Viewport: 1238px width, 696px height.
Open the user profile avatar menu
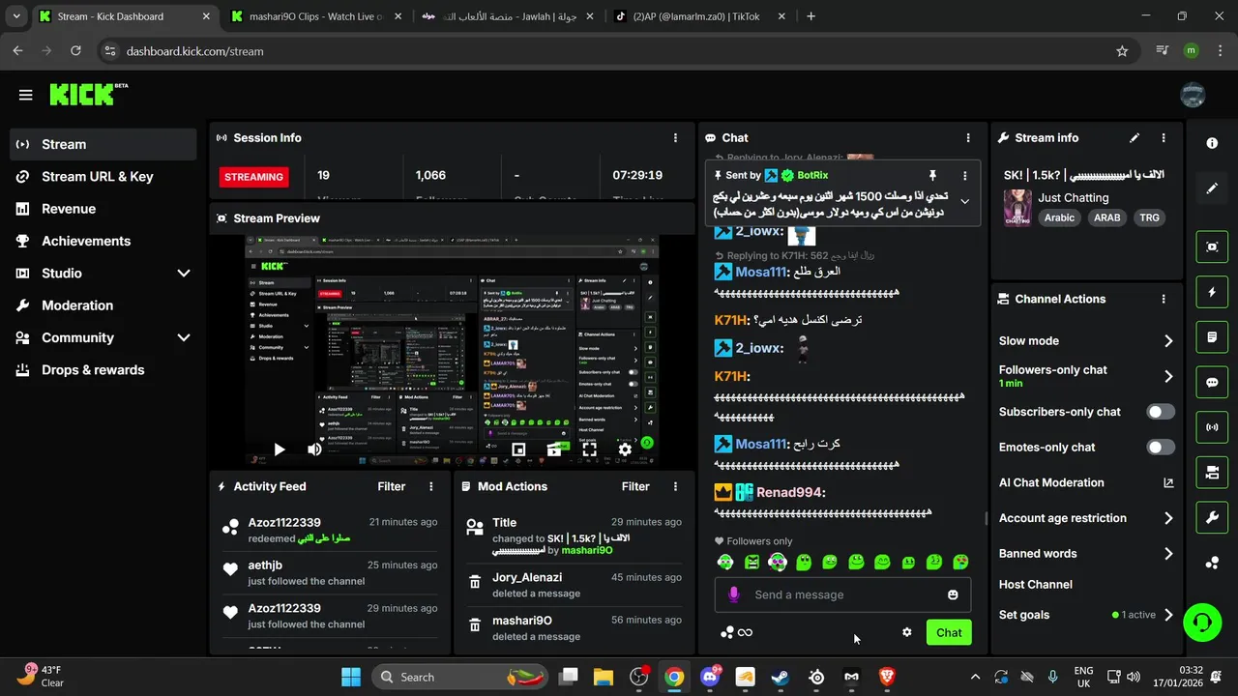click(x=1193, y=95)
